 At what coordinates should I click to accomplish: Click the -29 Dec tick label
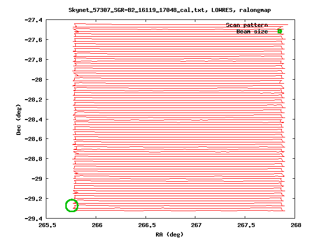37,179
